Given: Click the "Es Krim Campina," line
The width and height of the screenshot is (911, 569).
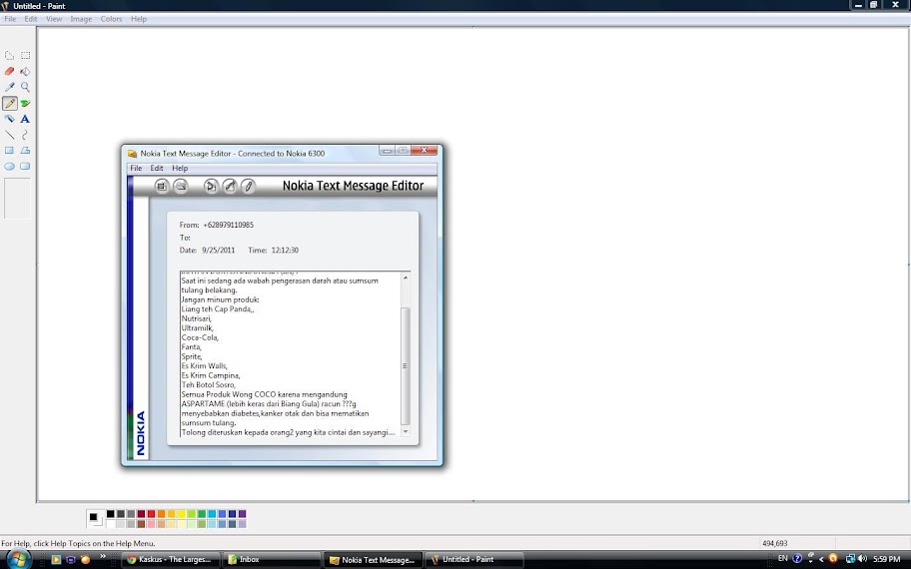Looking at the screenshot, I should click(211, 375).
